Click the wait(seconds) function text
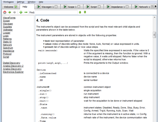The width and height of the screenshot is (158, 122). click(48, 50)
